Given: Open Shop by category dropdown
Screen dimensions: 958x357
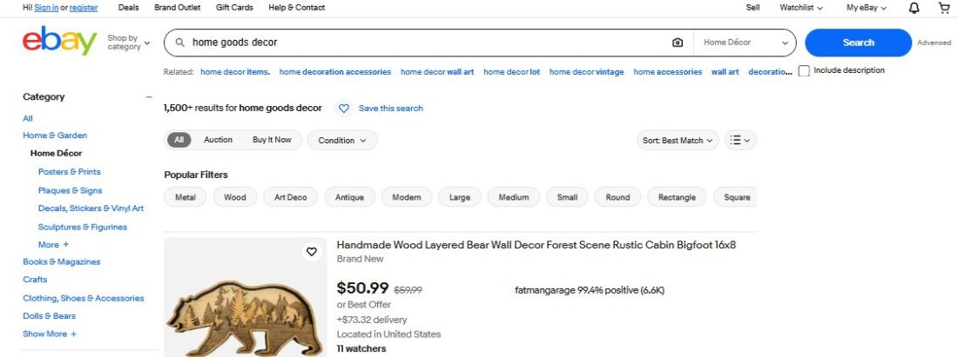Looking at the screenshot, I should click(x=128, y=43).
